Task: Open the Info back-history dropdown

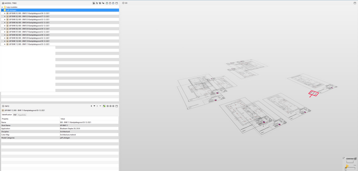Action: [x=94, y=106]
